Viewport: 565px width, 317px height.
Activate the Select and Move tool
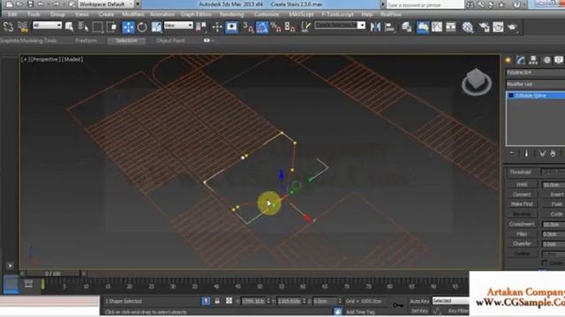[x=128, y=27]
